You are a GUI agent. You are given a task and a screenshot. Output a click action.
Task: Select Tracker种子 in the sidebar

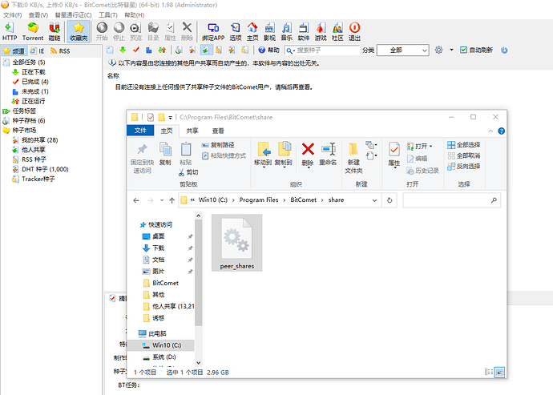tap(38, 179)
